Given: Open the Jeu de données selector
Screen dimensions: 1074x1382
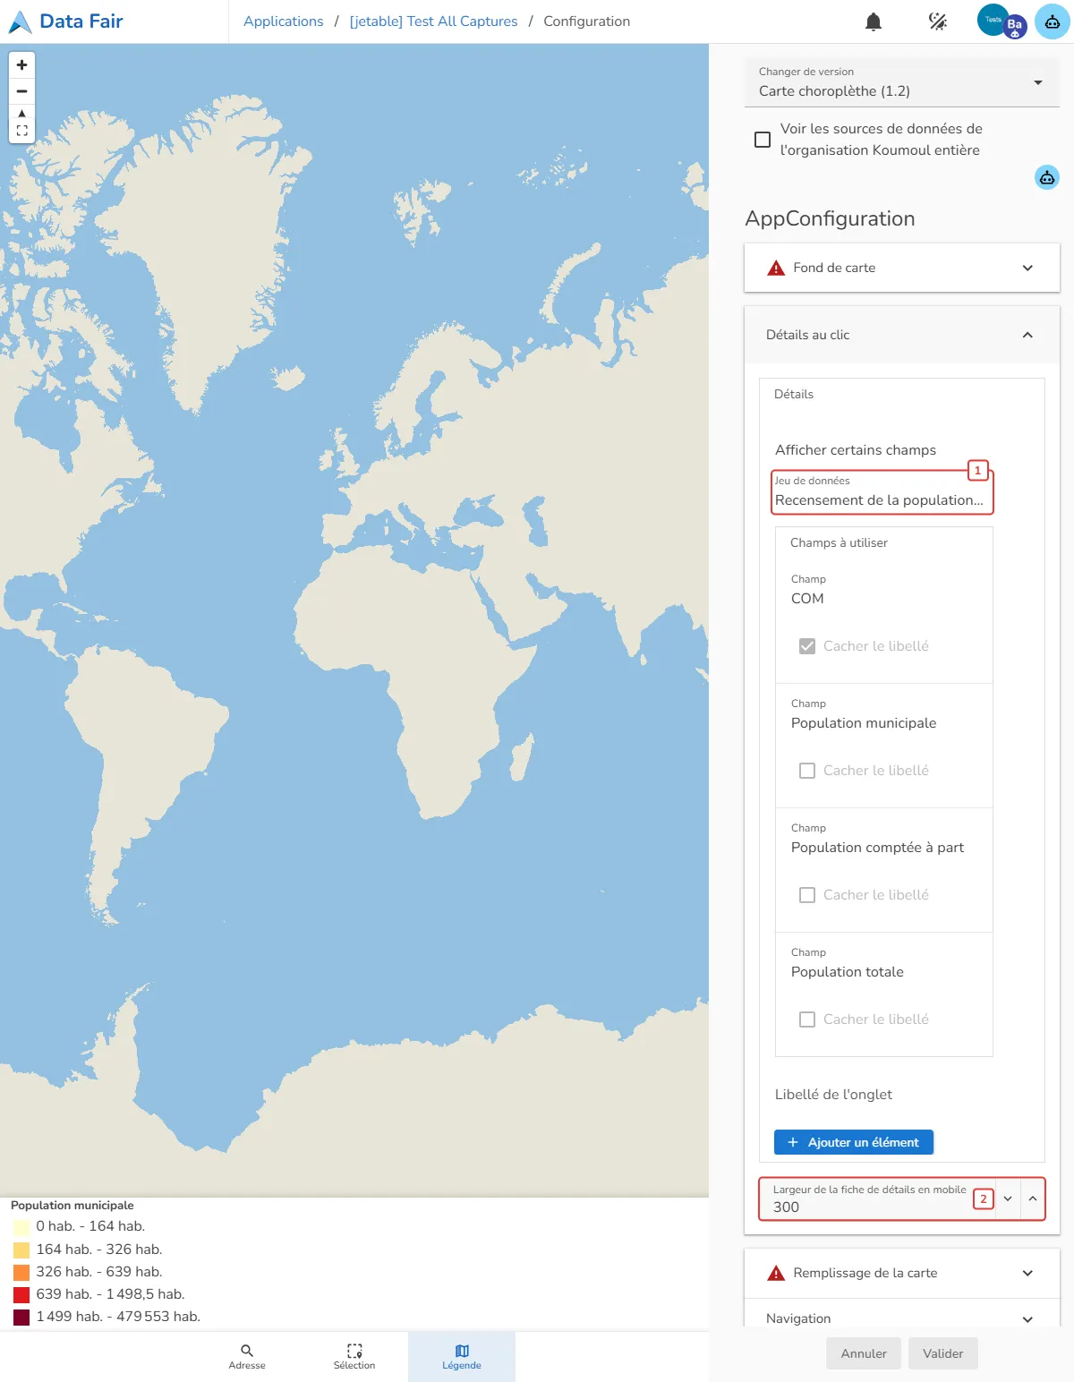Looking at the screenshot, I should [882, 491].
